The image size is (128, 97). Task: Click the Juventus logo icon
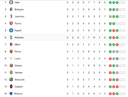[11, 16]
